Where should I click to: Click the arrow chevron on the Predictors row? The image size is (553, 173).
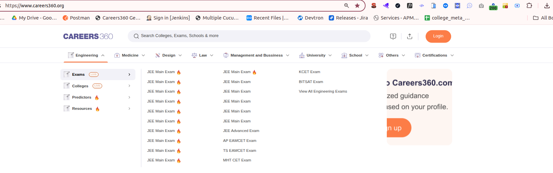click(x=129, y=97)
